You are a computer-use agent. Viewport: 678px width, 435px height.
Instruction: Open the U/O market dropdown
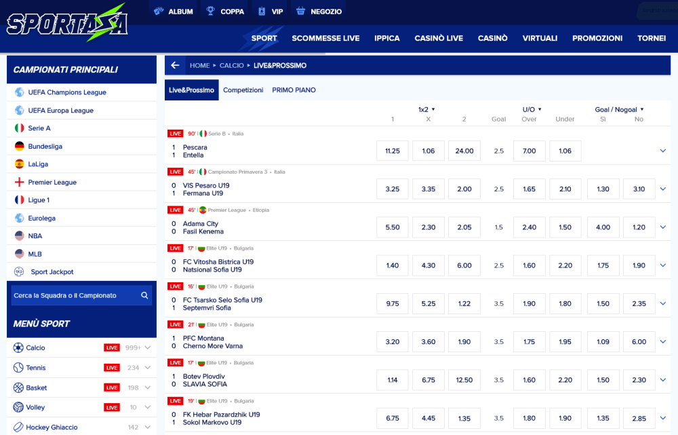pyautogui.click(x=532, y=109)
